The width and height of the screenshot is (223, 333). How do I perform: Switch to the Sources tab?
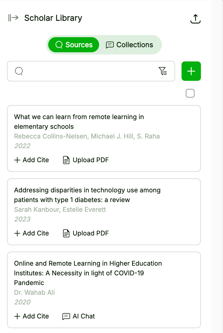(74, 45)
